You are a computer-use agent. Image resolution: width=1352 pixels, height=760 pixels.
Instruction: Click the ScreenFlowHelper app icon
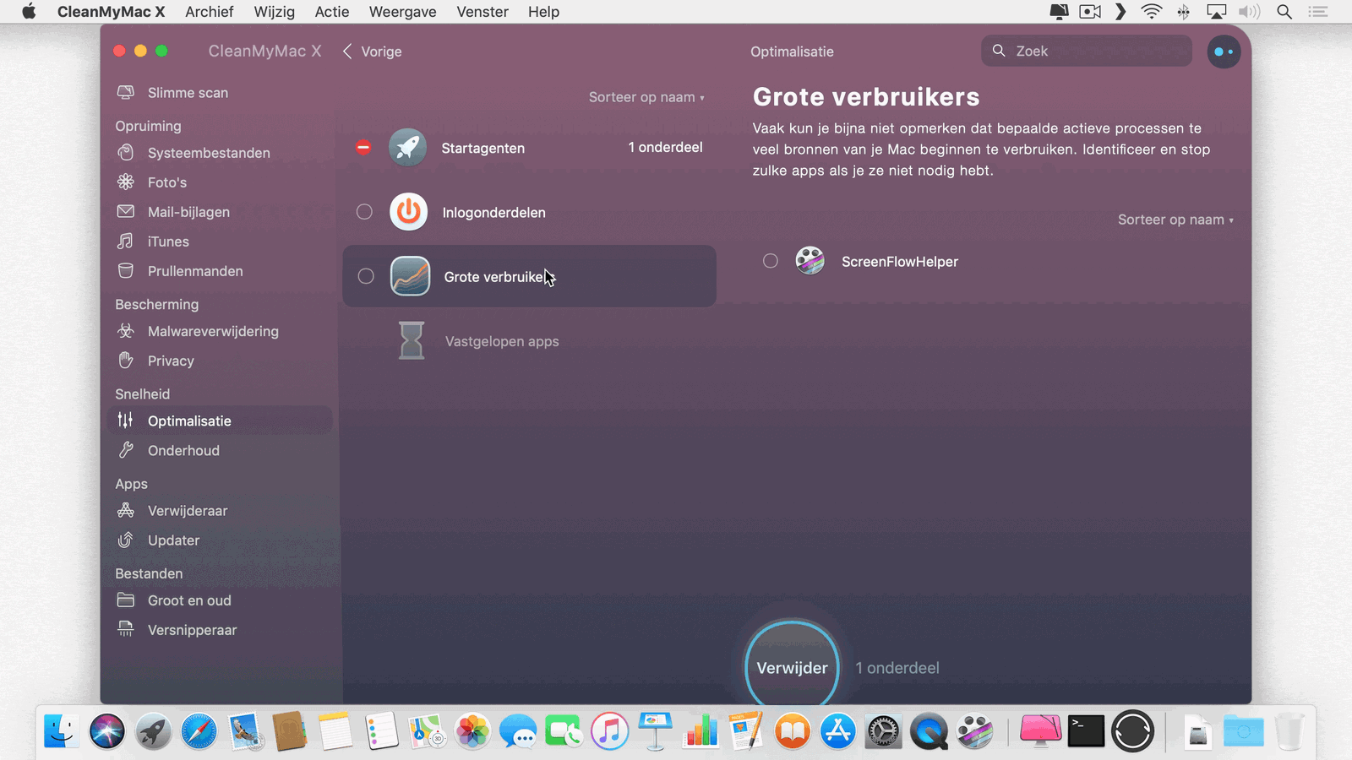pos(810,261)
